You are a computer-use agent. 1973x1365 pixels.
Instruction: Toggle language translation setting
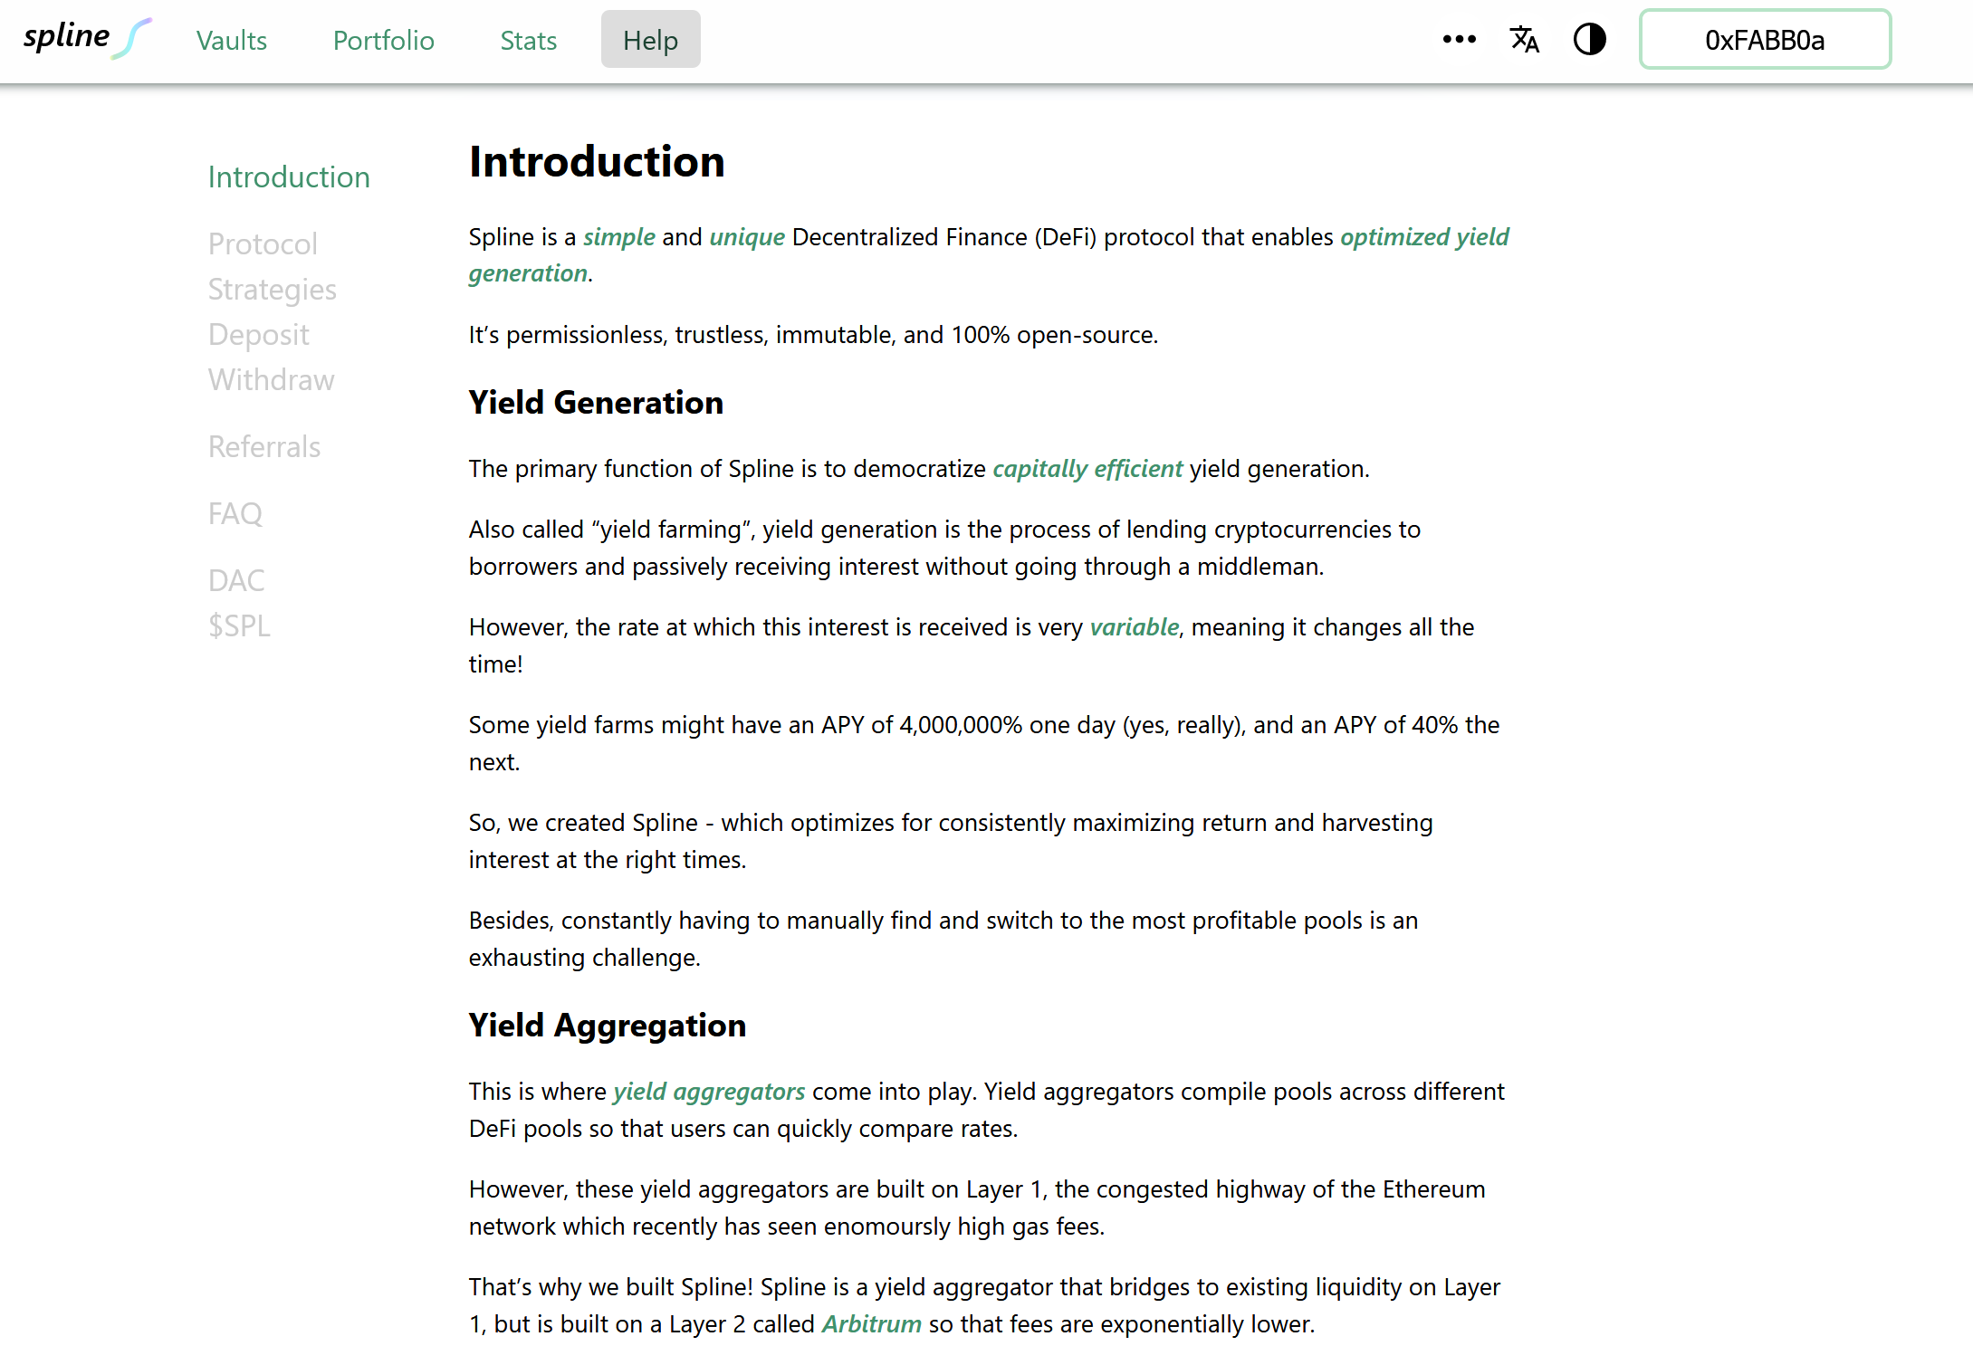click(1525, 41)
